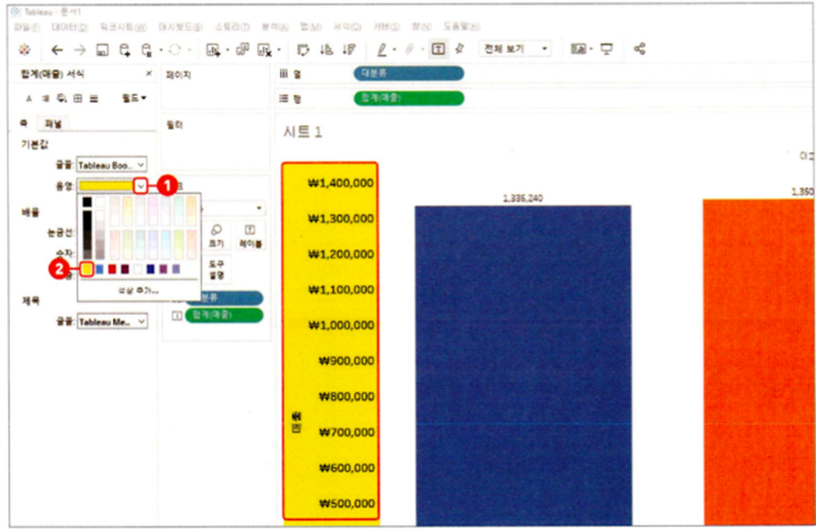Click the Sort Ascending icon
The height and width of the screenshot is (529, 816).
[x=326, y=49]
